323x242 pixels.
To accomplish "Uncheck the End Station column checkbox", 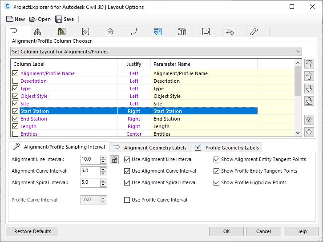I will [16, 119].
